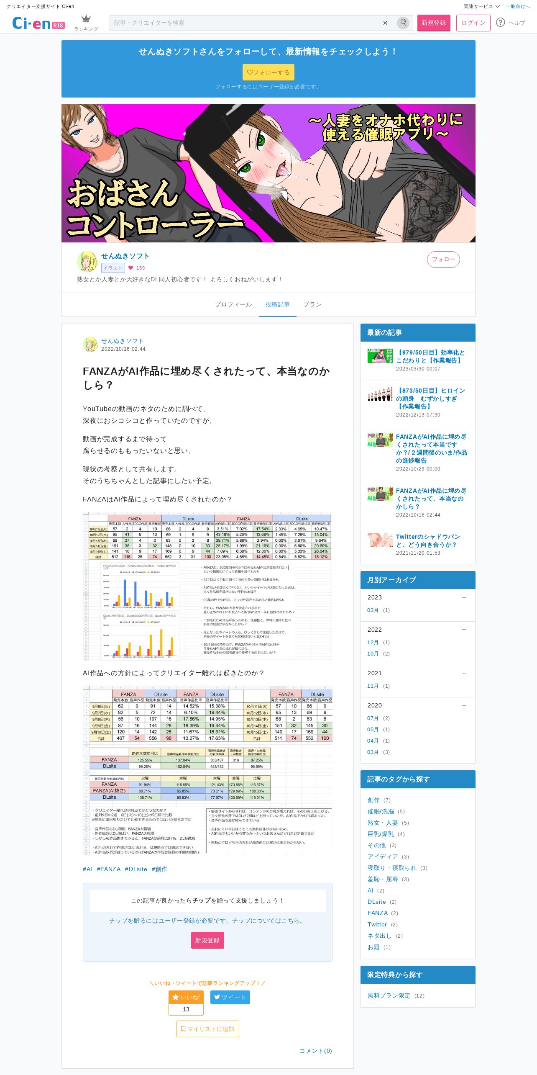The height and width of the screenshot is (1075, 537).
Task: Open the second spreadsheet image about クリエイター離れ
Action: point(207,770)
